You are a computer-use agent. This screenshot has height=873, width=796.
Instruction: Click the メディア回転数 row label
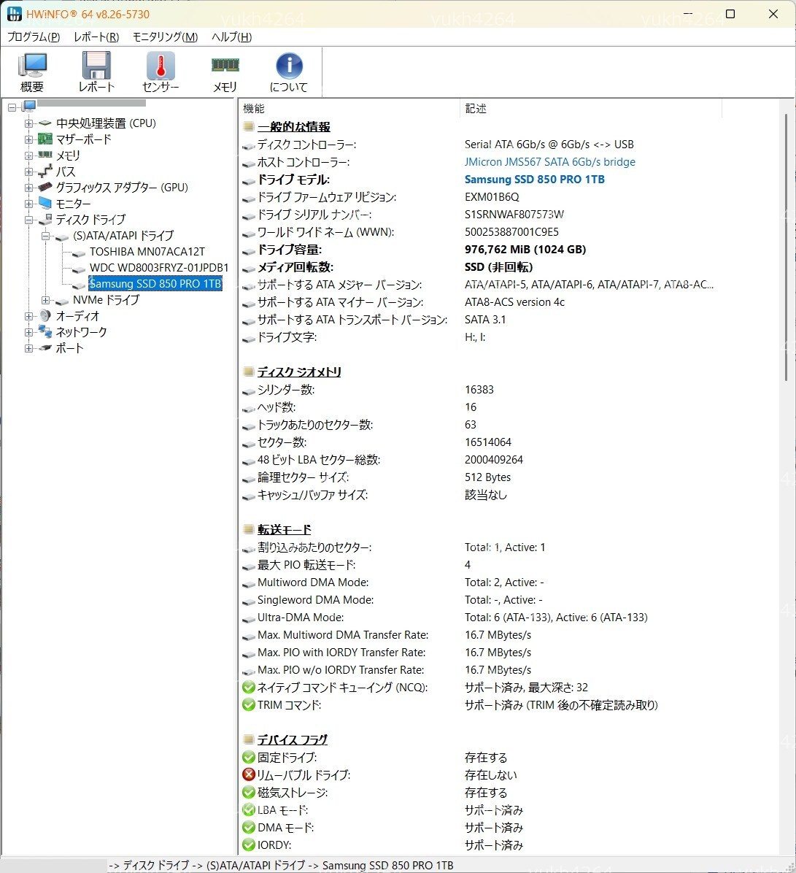click(295, 266)
